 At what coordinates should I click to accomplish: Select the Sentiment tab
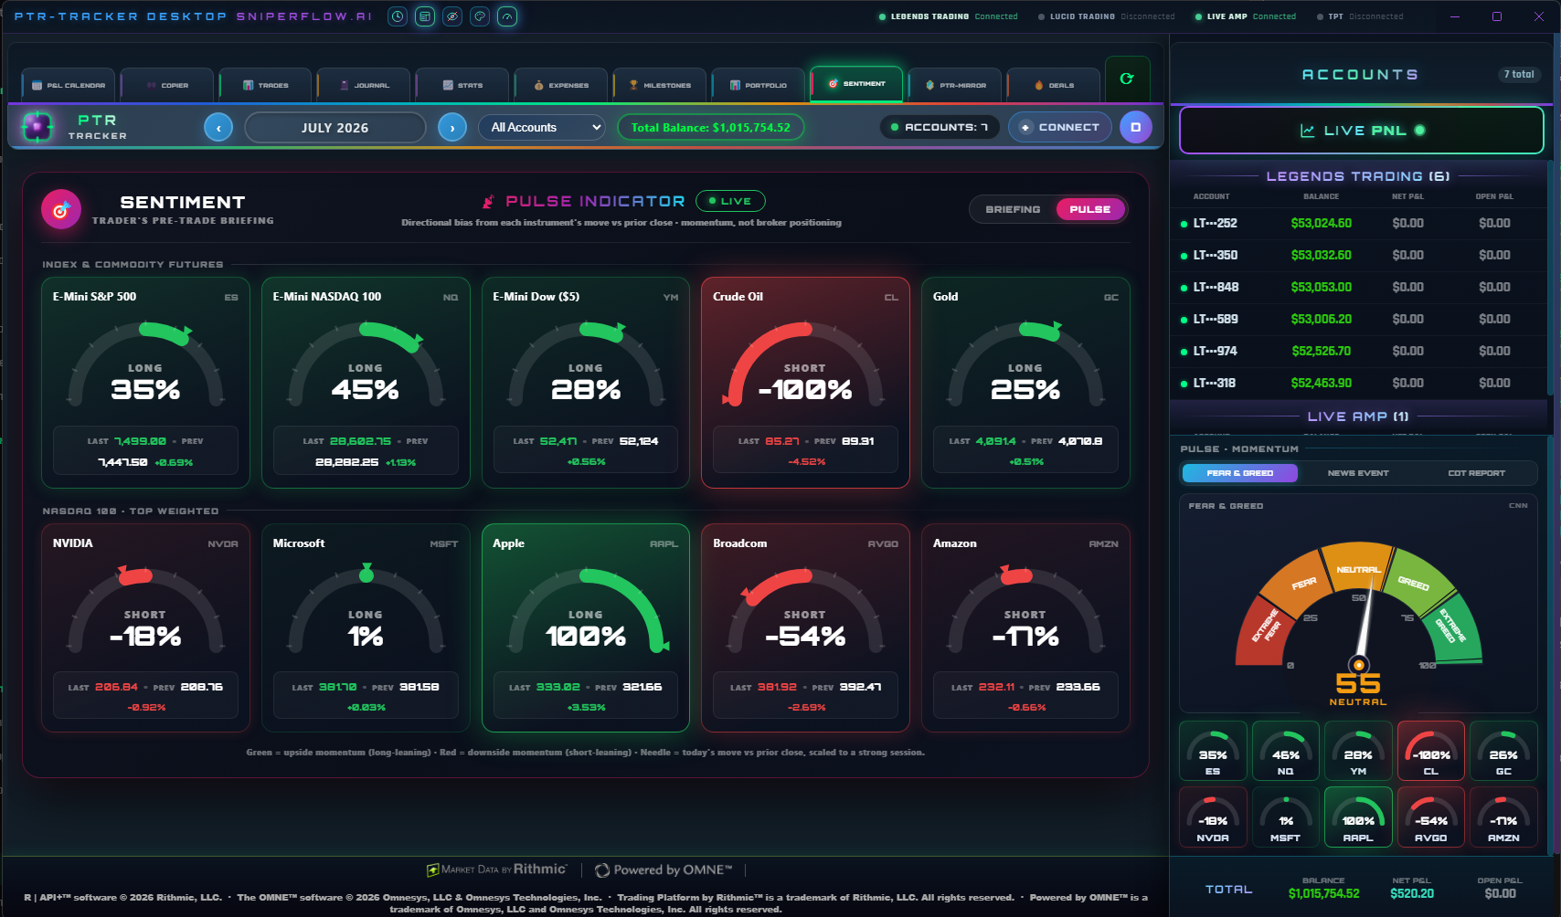coord(857,83)
